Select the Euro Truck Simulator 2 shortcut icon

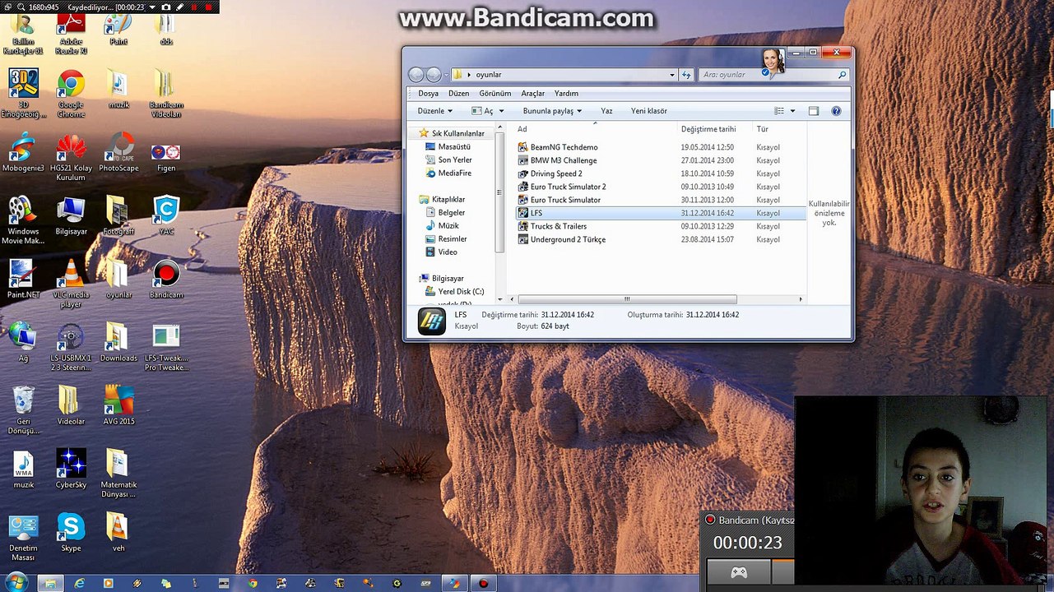522,187
